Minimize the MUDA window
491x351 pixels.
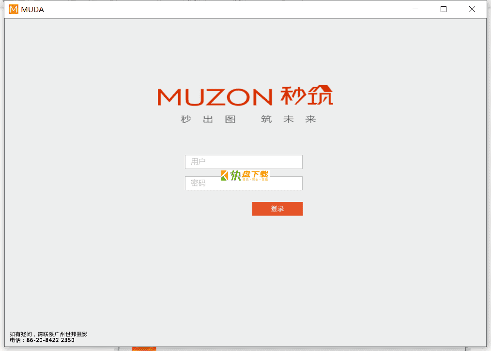pyautogui.click(x=415, y=9)
